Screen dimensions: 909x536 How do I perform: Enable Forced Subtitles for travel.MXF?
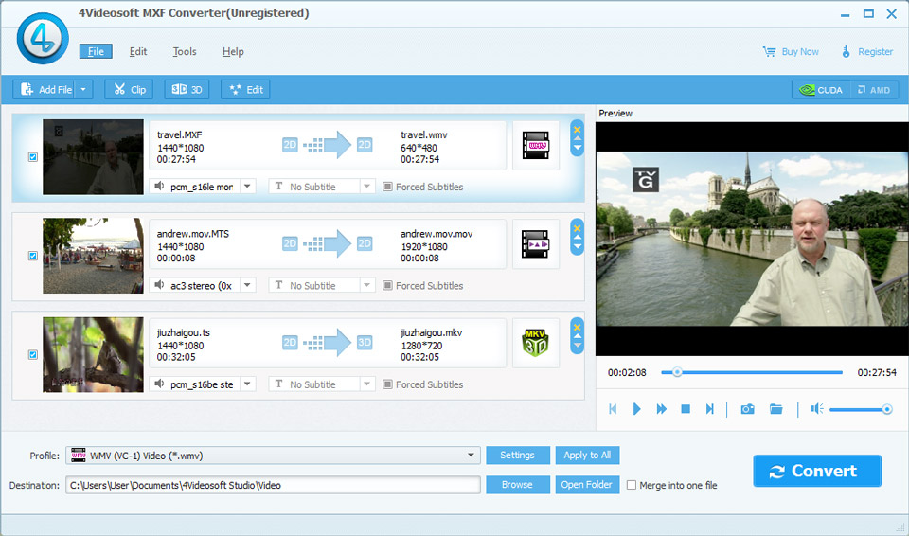387,187
